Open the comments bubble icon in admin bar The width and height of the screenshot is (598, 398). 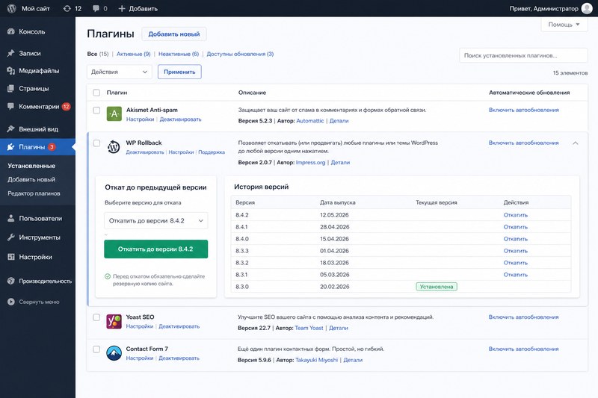[x=96, y=8]
